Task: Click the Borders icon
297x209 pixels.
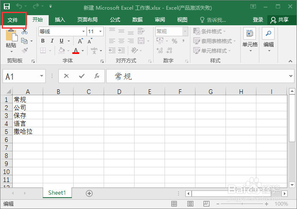Action: click(43, 51)
